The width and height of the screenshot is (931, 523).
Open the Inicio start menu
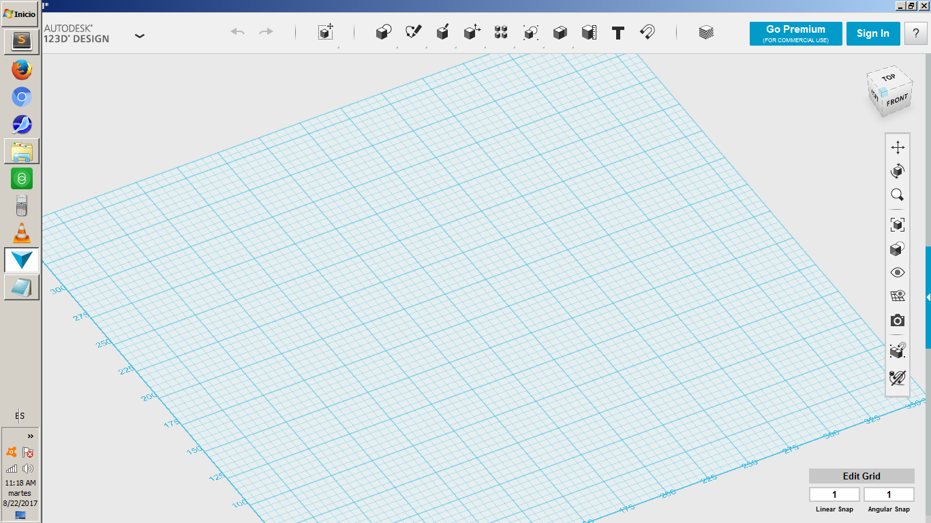[x=20, y=14]
